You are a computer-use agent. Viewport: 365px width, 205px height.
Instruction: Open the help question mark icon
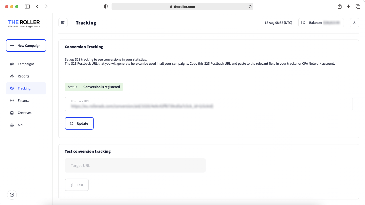[x=12, y=195]
